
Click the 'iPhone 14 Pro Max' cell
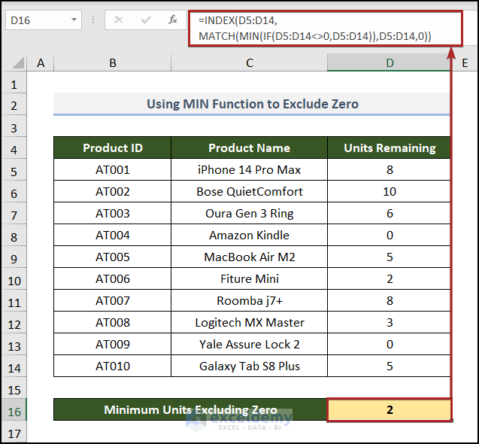coord(250,169)
